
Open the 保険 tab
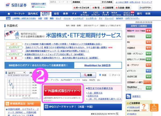point(148,14)
